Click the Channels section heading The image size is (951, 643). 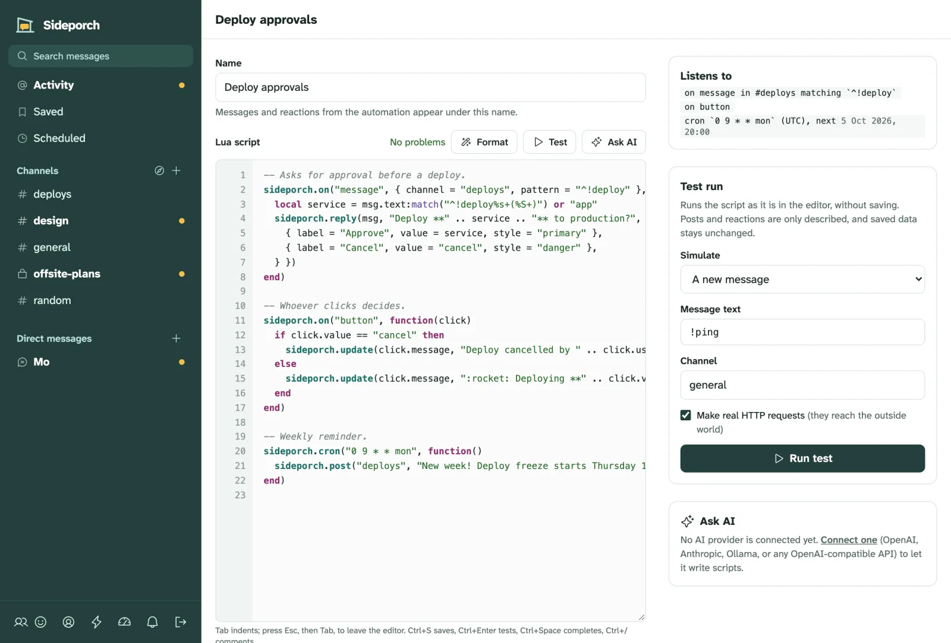37,170
